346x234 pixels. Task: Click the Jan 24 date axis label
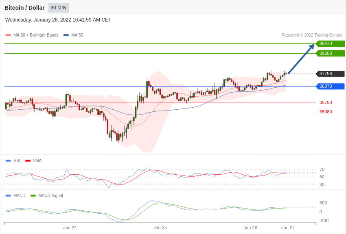(70, 227)
